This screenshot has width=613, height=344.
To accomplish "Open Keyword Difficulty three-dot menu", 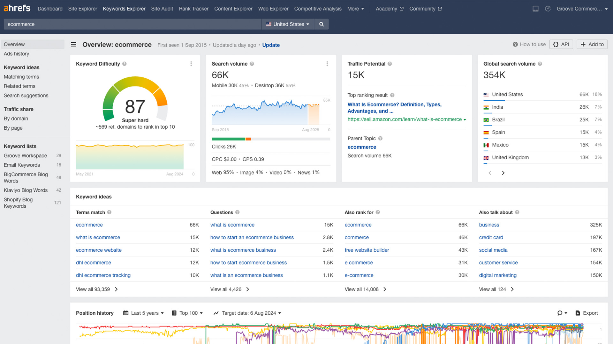I will tap(191, 64).
